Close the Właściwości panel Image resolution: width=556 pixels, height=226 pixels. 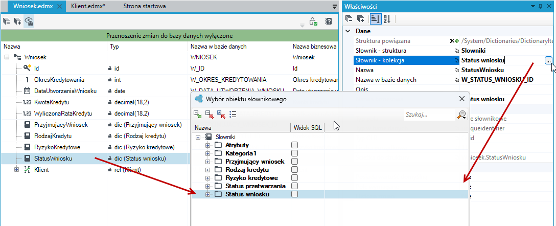coord(550,6)
